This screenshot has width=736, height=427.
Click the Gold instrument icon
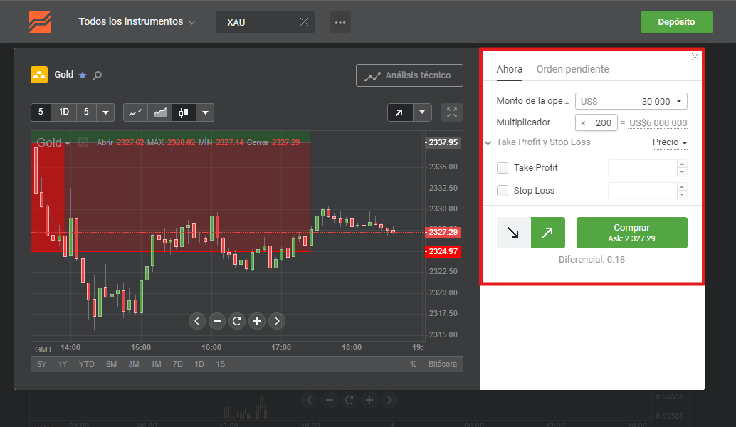pos(39,75)
